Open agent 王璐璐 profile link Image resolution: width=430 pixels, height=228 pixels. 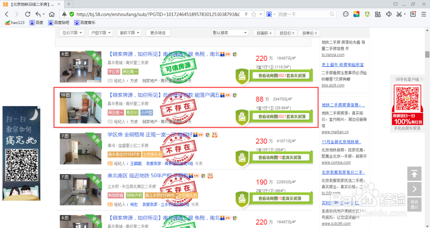tap(136, 163)
